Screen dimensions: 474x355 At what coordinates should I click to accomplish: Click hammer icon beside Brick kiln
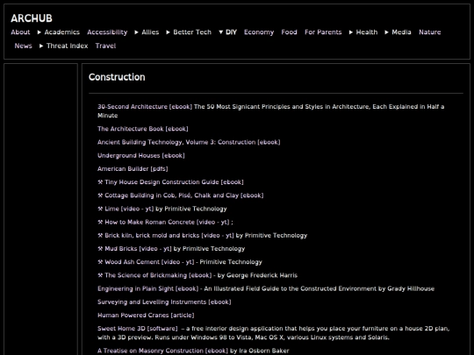[100, 235]
